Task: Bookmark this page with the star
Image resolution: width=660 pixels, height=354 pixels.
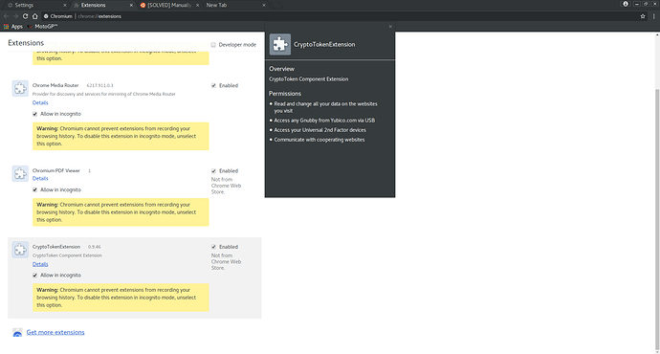Action: point(643,16)
